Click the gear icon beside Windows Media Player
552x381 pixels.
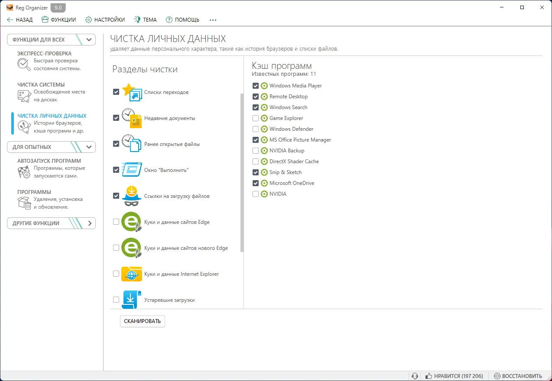point(264,86)
